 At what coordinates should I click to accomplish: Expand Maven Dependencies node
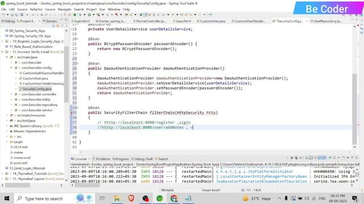7,131
